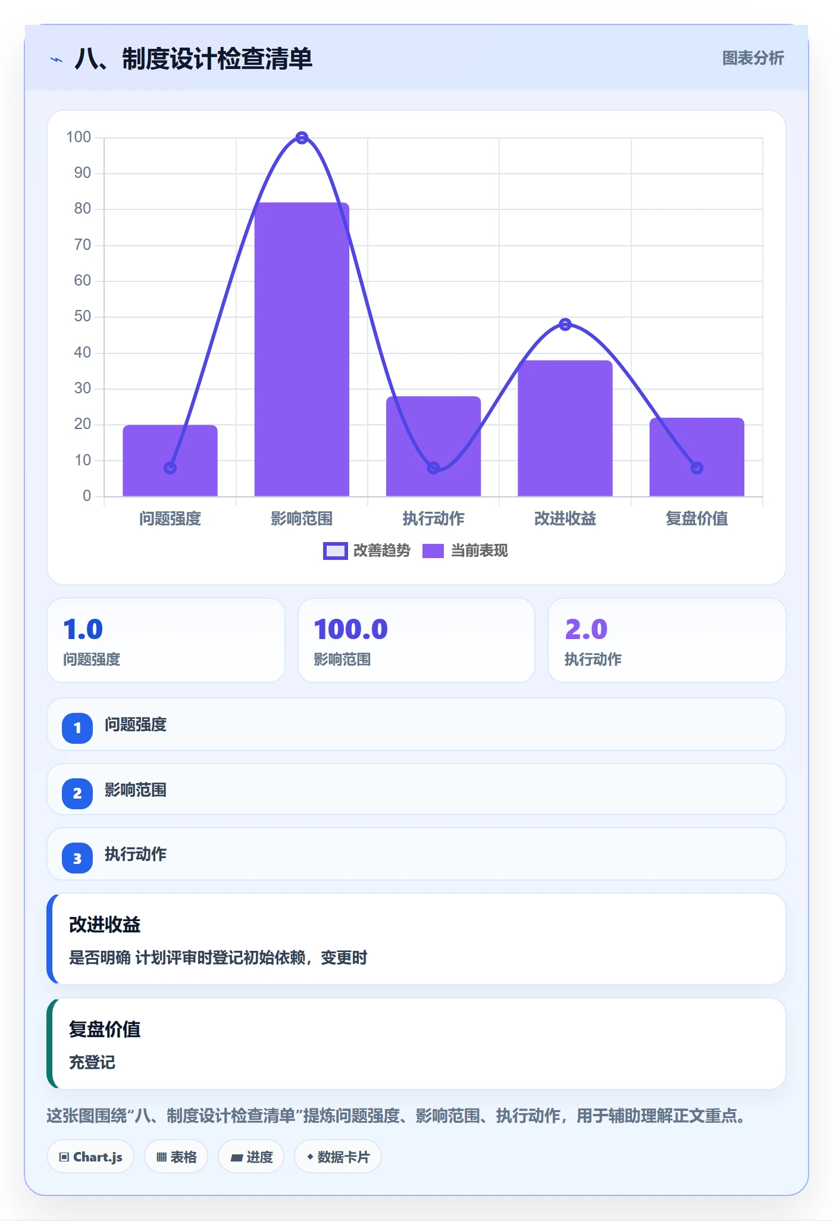Click the lightning icon beside the section title
This screenshot has width=833, height=1221.
pyautogui.click(x=57, y=60)
